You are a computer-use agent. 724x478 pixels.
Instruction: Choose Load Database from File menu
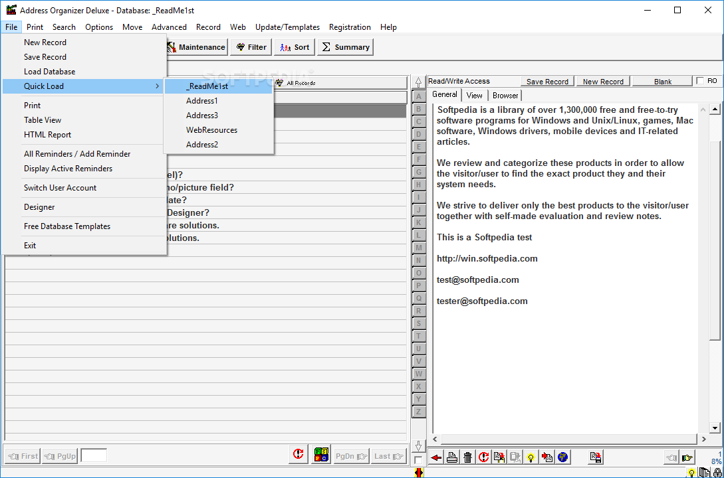point(84,72)
